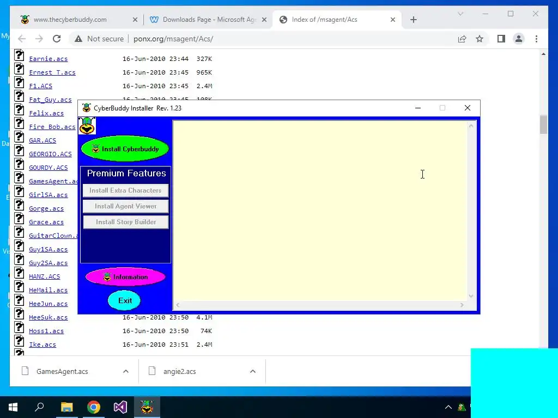The height and width of the screenshot is (418, 558).
Task: Open the Guy1SA.acs link
Action: click(x=48, y=249)
